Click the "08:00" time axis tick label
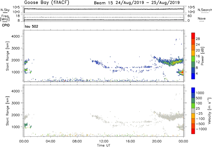 [77, 141]
